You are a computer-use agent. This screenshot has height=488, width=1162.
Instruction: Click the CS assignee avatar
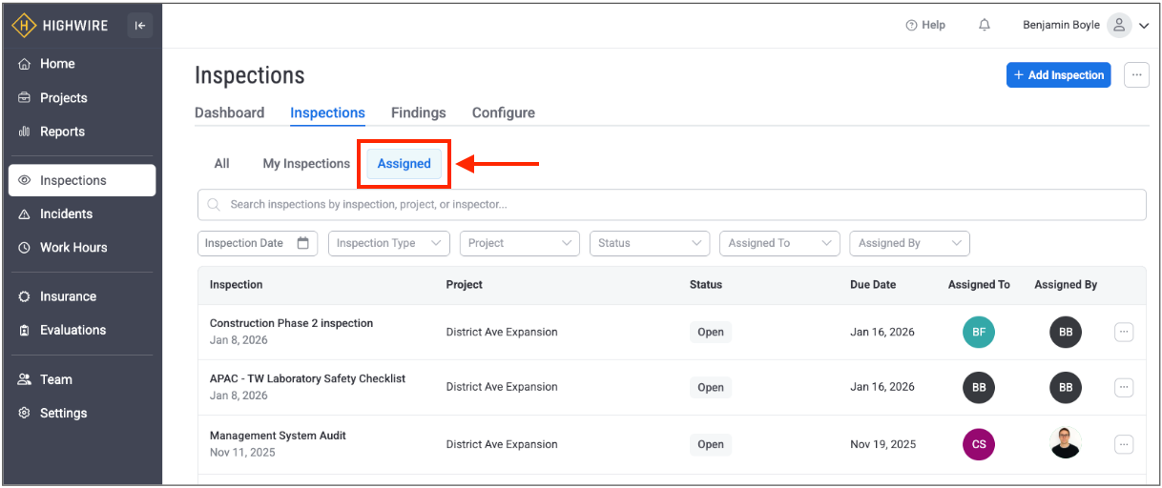[979, 444]
